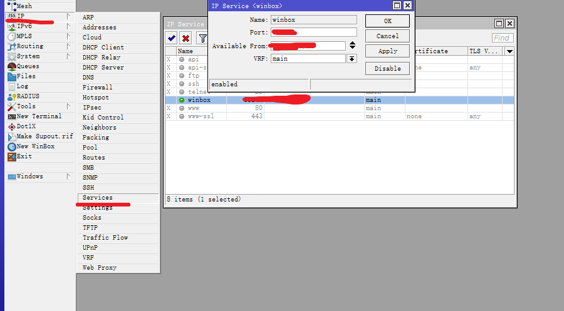Expand the System submenu arrow
Image resolution: width=564 pixels, height=311 pixels.
[x=68, y=56]
